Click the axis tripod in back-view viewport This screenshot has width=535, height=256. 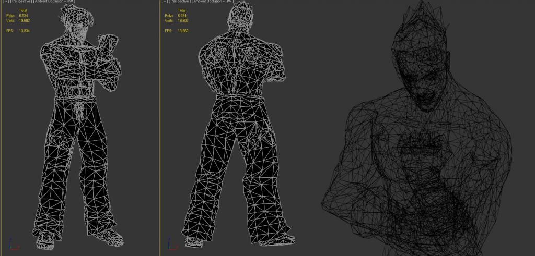coord(172,243)
